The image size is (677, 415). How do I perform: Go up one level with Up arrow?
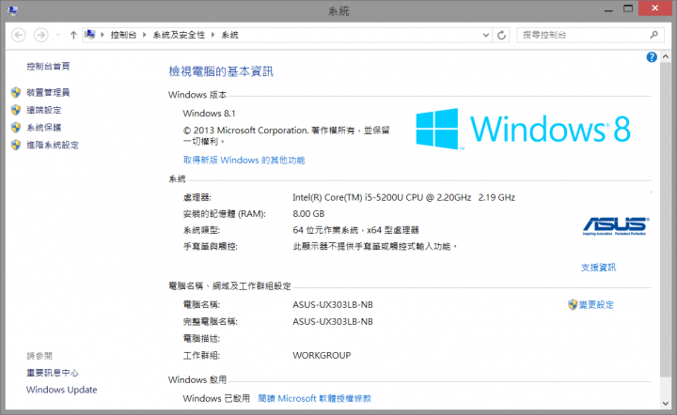click(x=73, y=35)
